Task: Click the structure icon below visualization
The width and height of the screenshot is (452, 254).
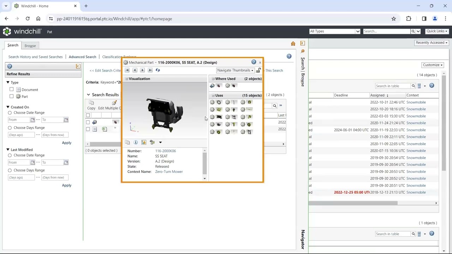Action: point(152,142)
